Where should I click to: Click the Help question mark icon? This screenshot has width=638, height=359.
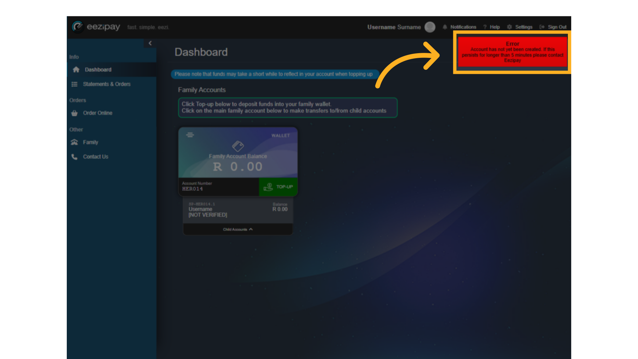pyautogui.click(x=485, y=27)
